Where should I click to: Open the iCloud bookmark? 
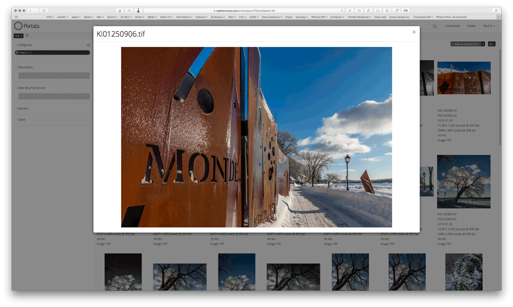tap(288, 17)
